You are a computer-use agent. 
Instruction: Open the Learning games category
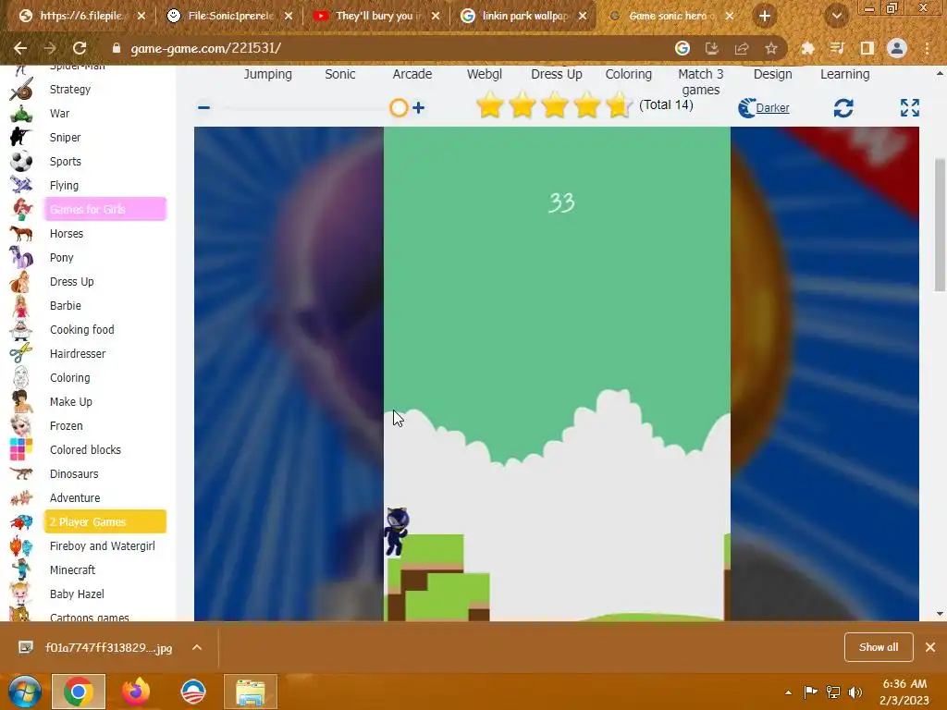pyautogui.click(x=845, y=74)
